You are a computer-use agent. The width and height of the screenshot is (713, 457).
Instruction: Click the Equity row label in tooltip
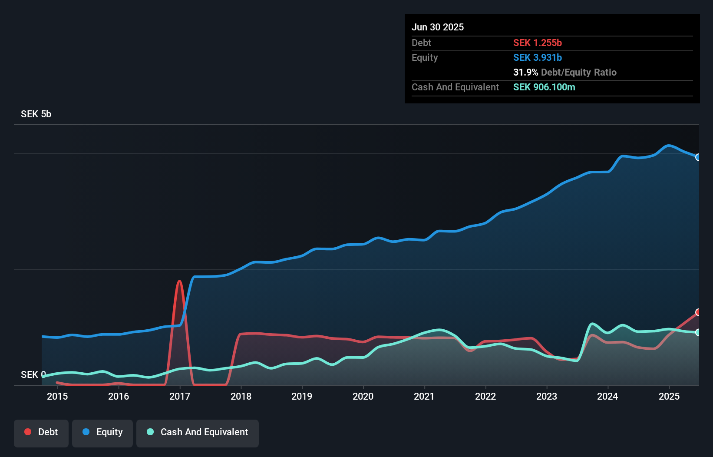pos(425,58)
